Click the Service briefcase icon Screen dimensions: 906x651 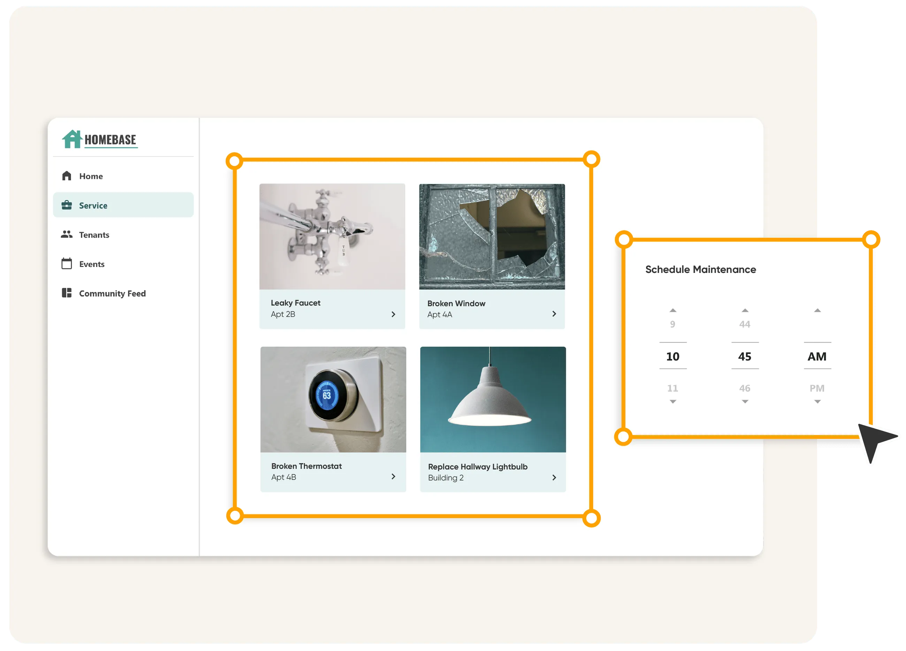pyautogui.click(x=67, y=205)
